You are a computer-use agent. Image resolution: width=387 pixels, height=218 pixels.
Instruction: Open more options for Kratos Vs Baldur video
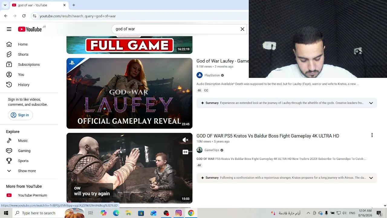click(372, 135)
